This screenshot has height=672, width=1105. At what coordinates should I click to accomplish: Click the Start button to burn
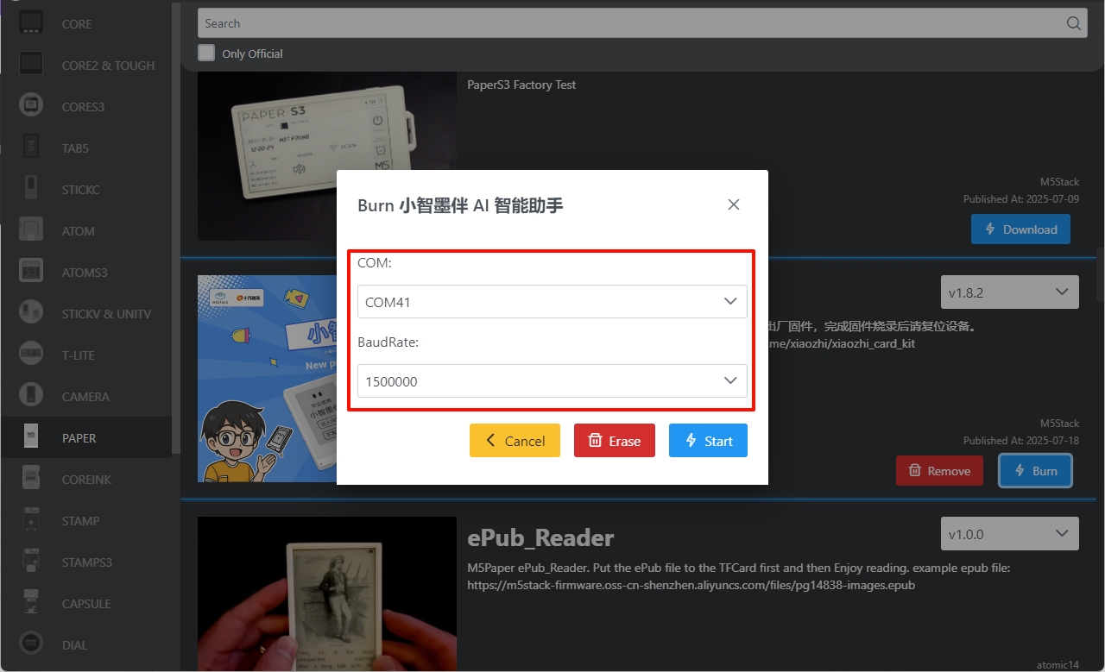(708, 440)
